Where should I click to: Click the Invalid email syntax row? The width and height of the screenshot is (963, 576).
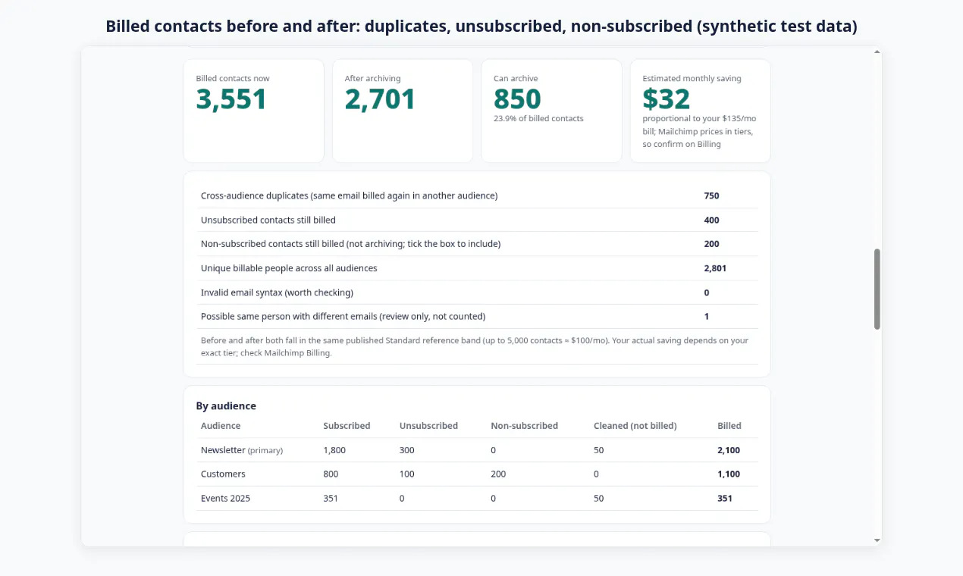tap(477, 293)
